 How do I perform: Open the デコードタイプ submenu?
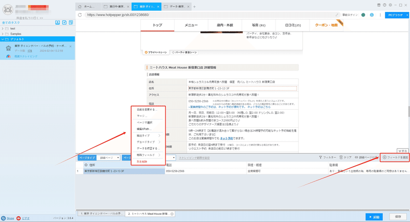(x=148, y=142)
